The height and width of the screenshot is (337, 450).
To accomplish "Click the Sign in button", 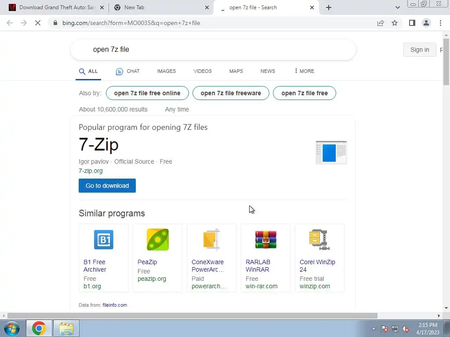I will coord(420,50).
